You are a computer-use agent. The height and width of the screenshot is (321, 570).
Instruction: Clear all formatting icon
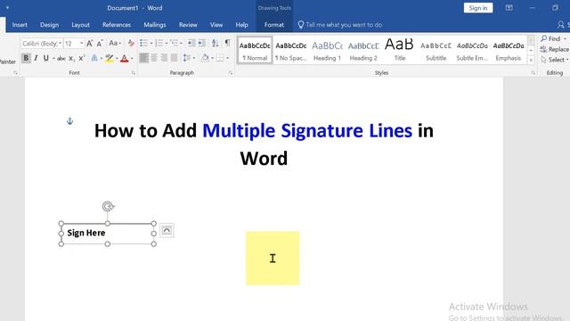131,44
